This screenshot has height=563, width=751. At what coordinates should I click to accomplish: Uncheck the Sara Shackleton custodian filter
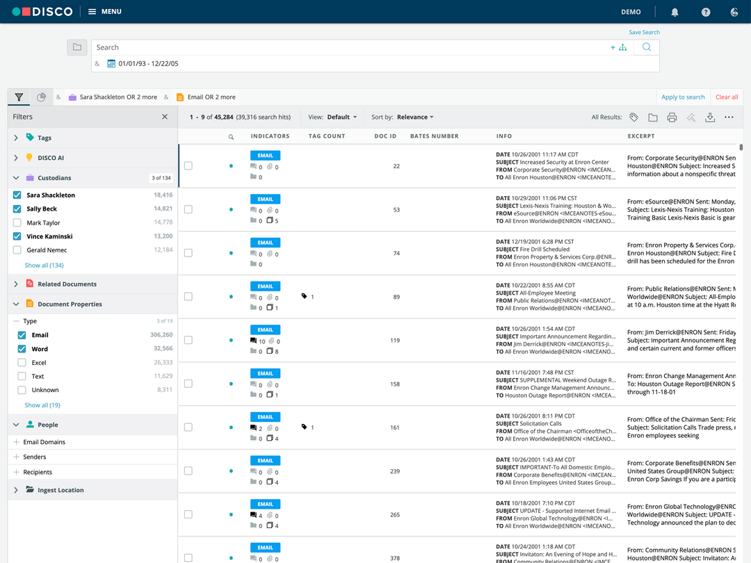click(x=17, y=195)
